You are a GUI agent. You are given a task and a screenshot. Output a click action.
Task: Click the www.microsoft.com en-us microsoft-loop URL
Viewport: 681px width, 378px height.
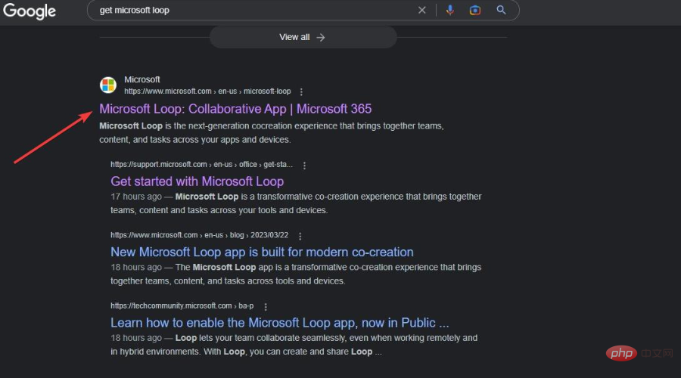[x=207, y=91]
